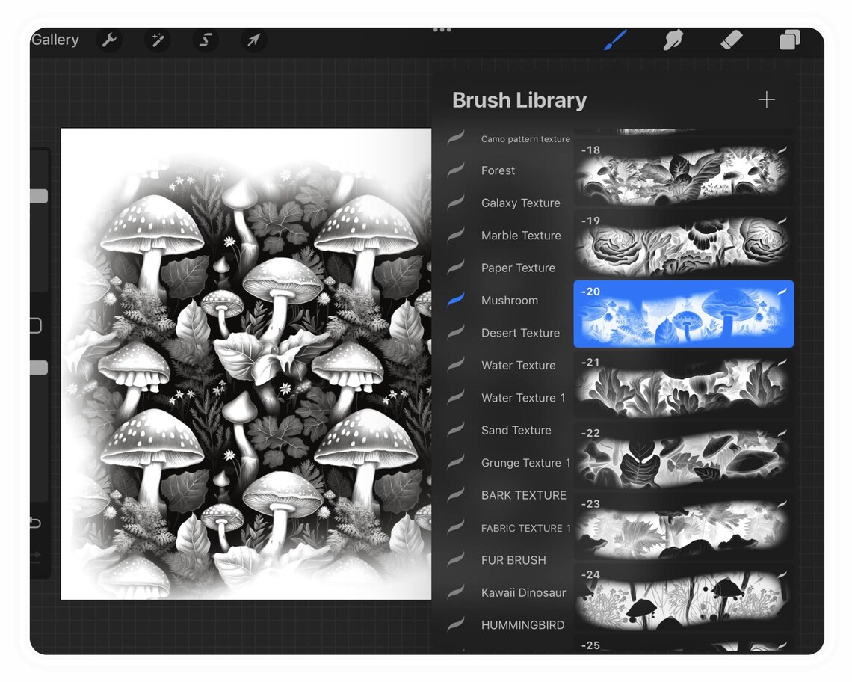The height and width of the screenshot is (682, 852).
Task: Select the Transform arrow tool
Action: [253, 41]
